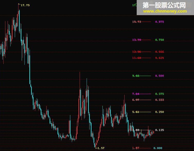The width and height of the screenshot is (194, 151).
Task: Click the yellow 0.250 ratio label
Action: [160, 112]
